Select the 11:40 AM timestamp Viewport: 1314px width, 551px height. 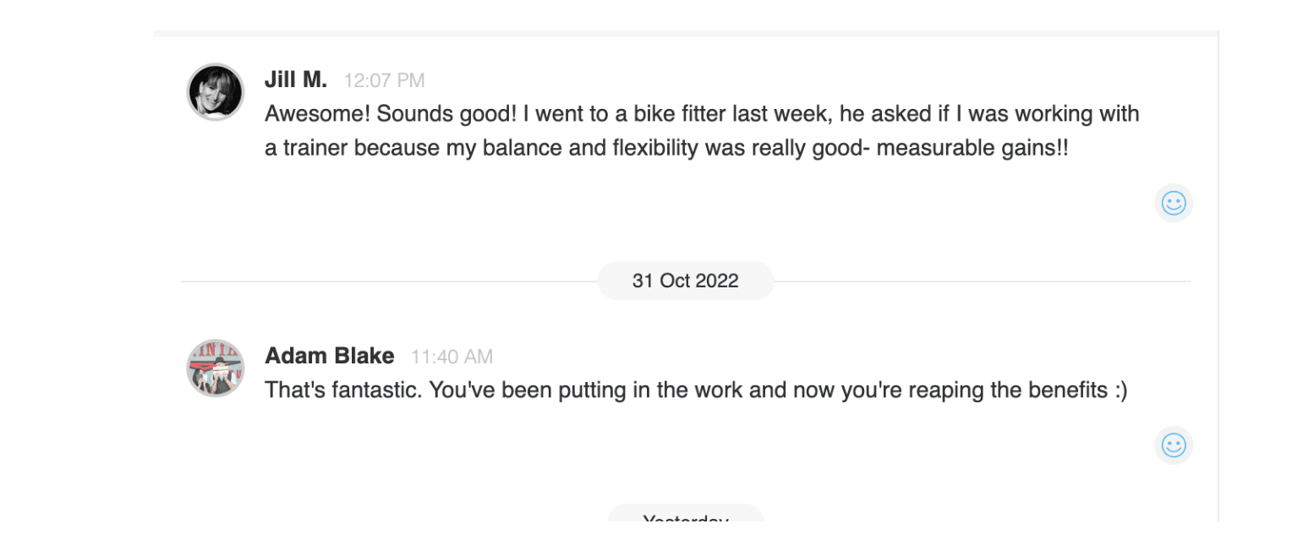pos(452,357)
